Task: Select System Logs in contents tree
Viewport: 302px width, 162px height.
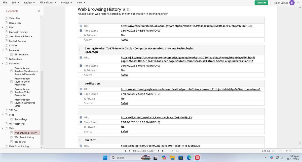Action: pos(21,119)
